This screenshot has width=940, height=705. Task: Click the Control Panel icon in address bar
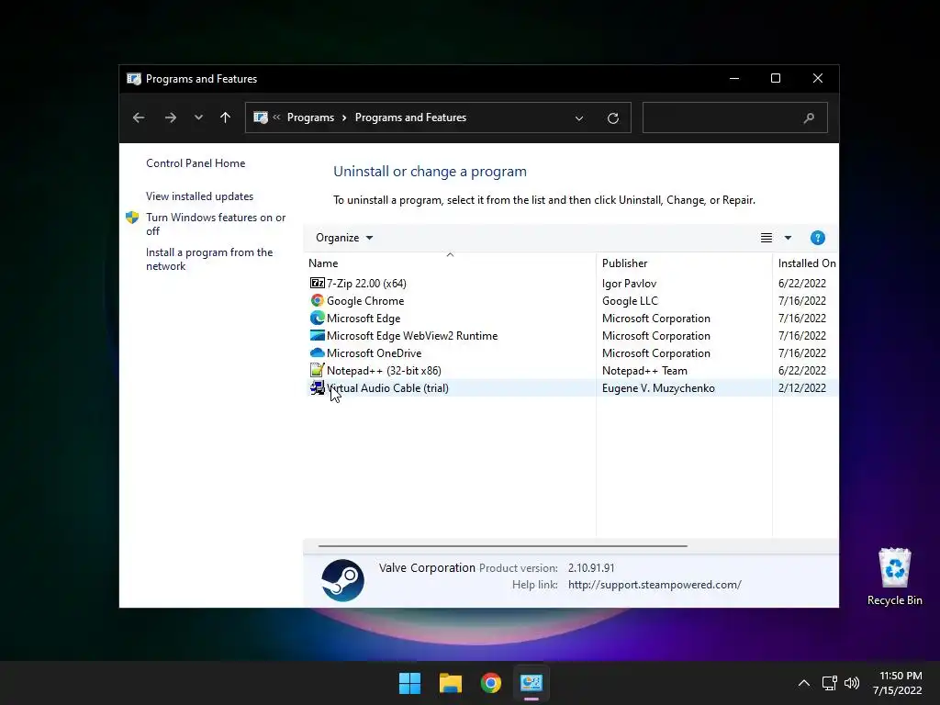[260, 117]
